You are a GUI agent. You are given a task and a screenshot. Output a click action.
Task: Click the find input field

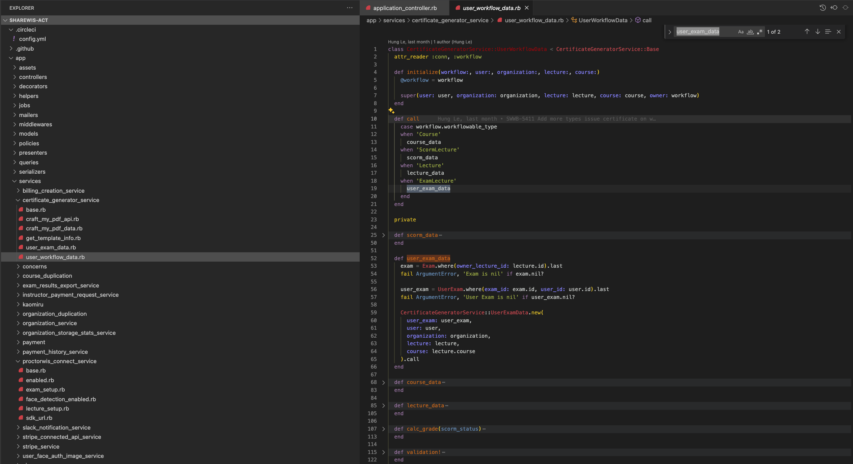point(704,32)
